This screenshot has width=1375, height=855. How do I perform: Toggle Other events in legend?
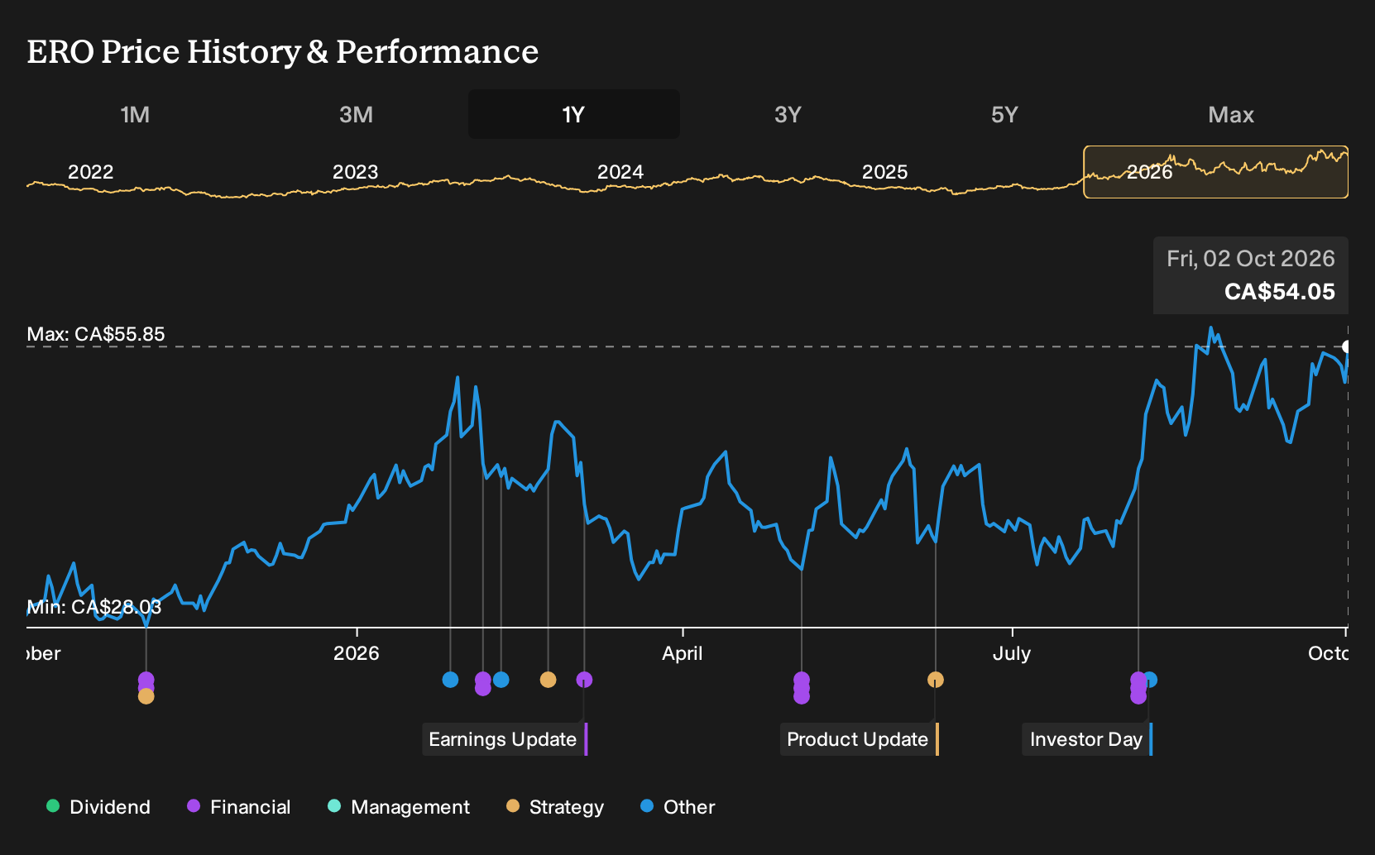[x=678, y=807]
